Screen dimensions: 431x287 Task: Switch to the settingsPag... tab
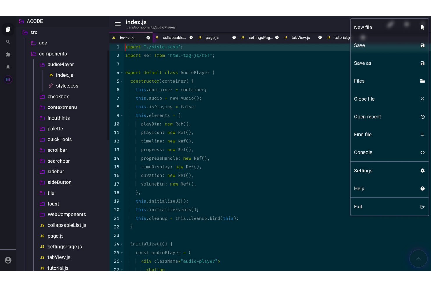coord(260,37)
